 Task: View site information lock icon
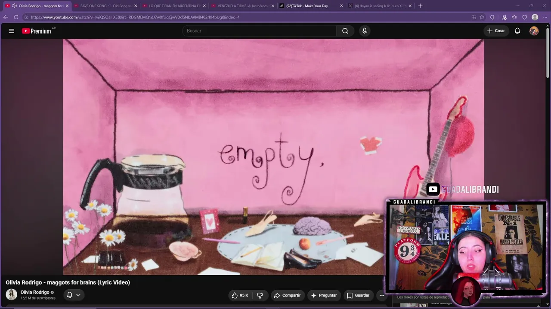pos(26,17)
